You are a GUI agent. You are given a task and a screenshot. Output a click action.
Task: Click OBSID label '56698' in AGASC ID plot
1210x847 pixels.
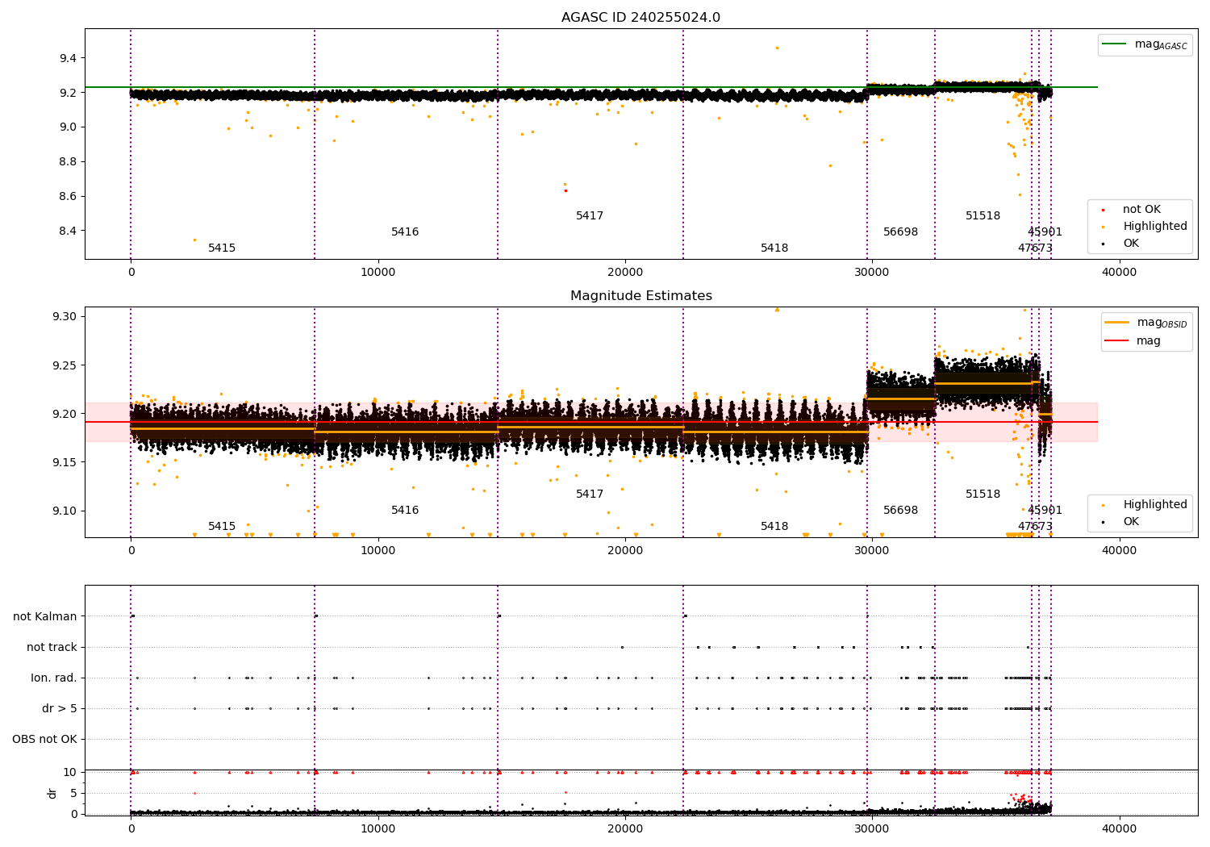click(900, 232)
